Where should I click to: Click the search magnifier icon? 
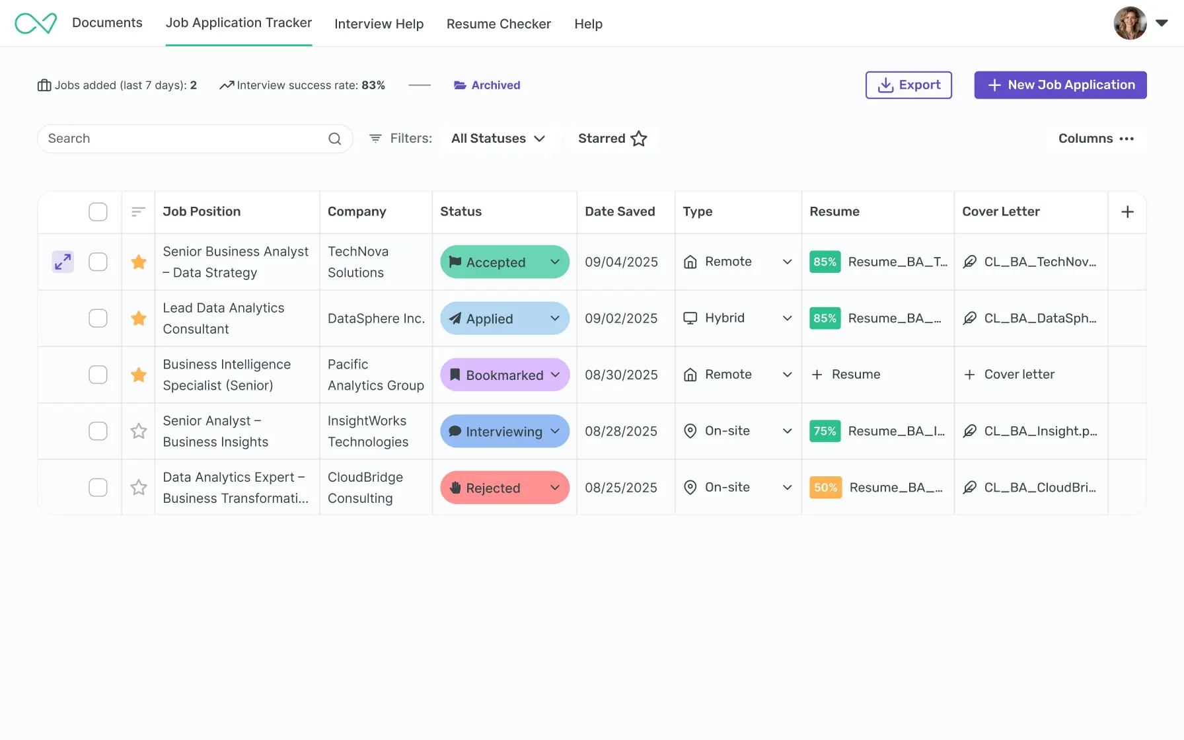335,139
